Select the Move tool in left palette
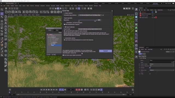Screen dimensions: 175x98 [2, 21]
